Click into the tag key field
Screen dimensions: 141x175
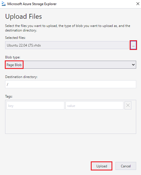point(35,105)
